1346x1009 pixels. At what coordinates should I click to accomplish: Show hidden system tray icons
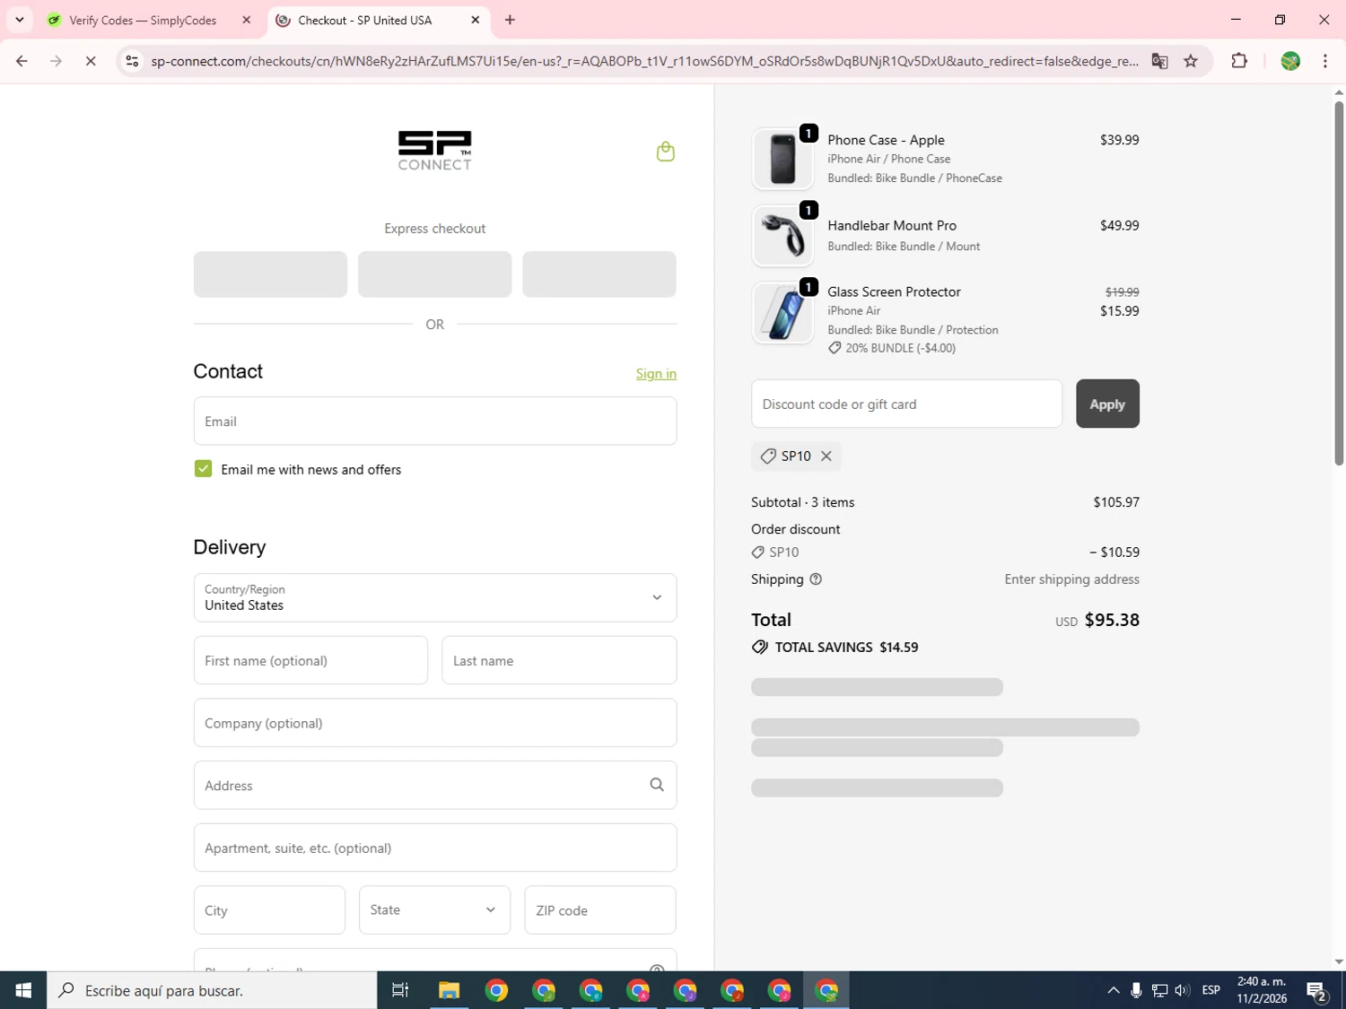coord(1114,990)
